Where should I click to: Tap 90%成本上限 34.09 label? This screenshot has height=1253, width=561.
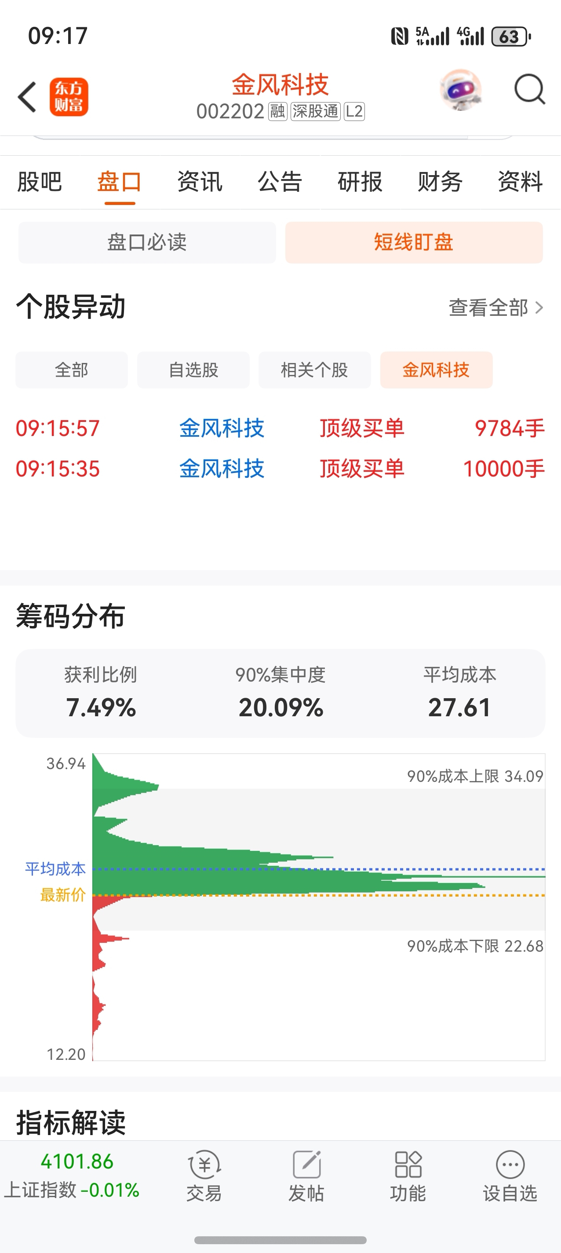[x=475, y=776]
